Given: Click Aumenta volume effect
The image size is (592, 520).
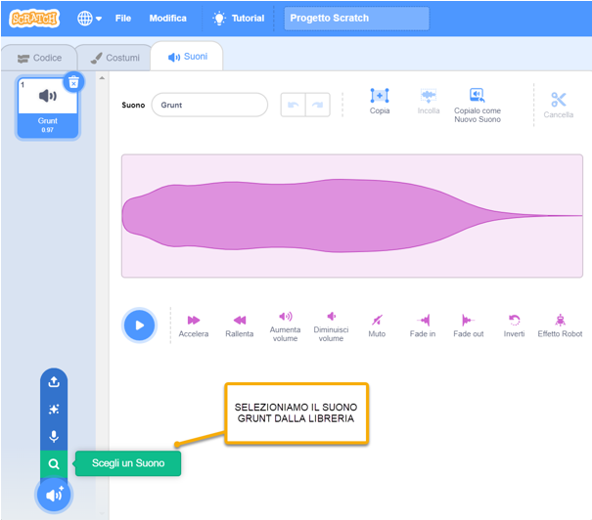Looking at the screenshot, I should [x=285, y=326].
